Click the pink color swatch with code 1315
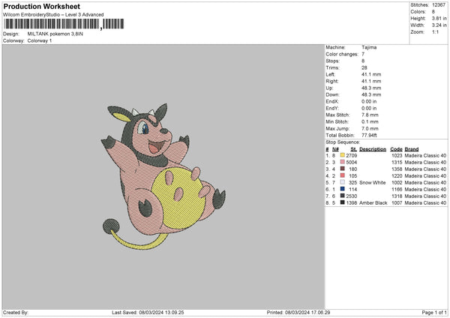This screenshot has width=450, height=318. click(343, 162)
